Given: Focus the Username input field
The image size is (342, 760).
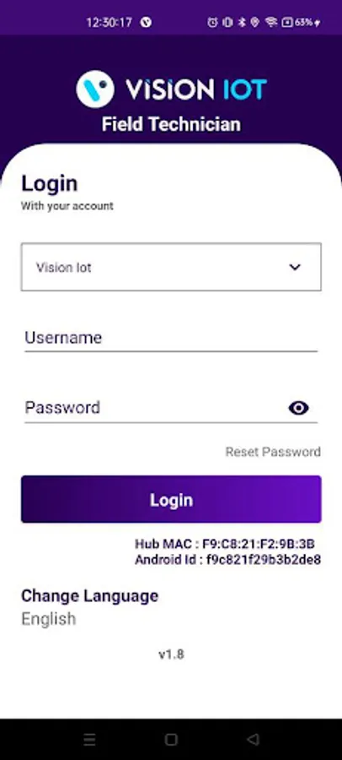Looking at the screenshot, I should (171, 338).
